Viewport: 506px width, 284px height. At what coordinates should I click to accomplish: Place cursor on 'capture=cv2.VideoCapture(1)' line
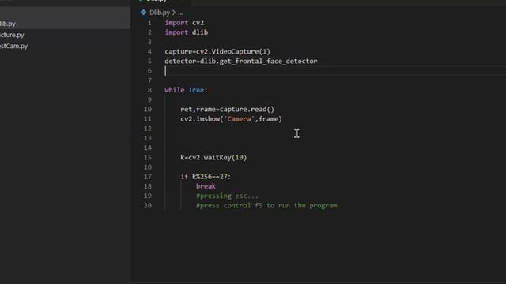217,51
